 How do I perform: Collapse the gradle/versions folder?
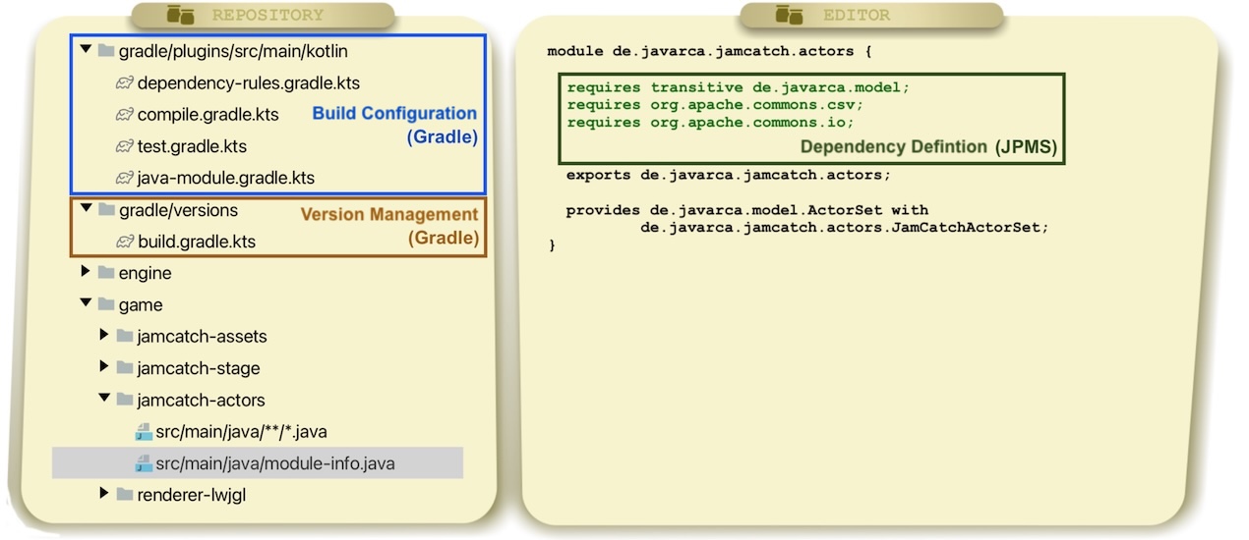(86, 209)
